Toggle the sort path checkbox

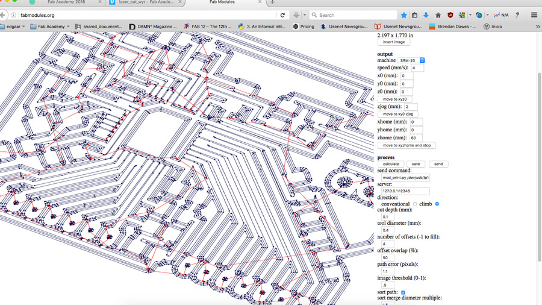(403, 292)
